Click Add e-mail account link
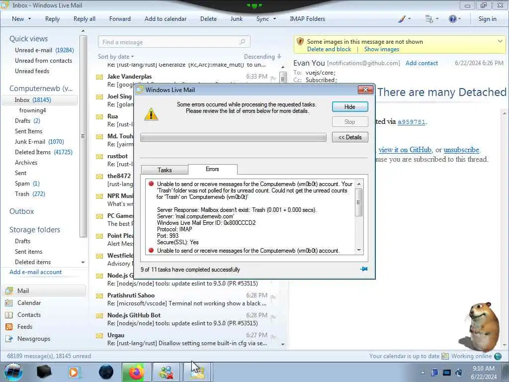This screenshot has width=509, height=382. tap(35, 272)
